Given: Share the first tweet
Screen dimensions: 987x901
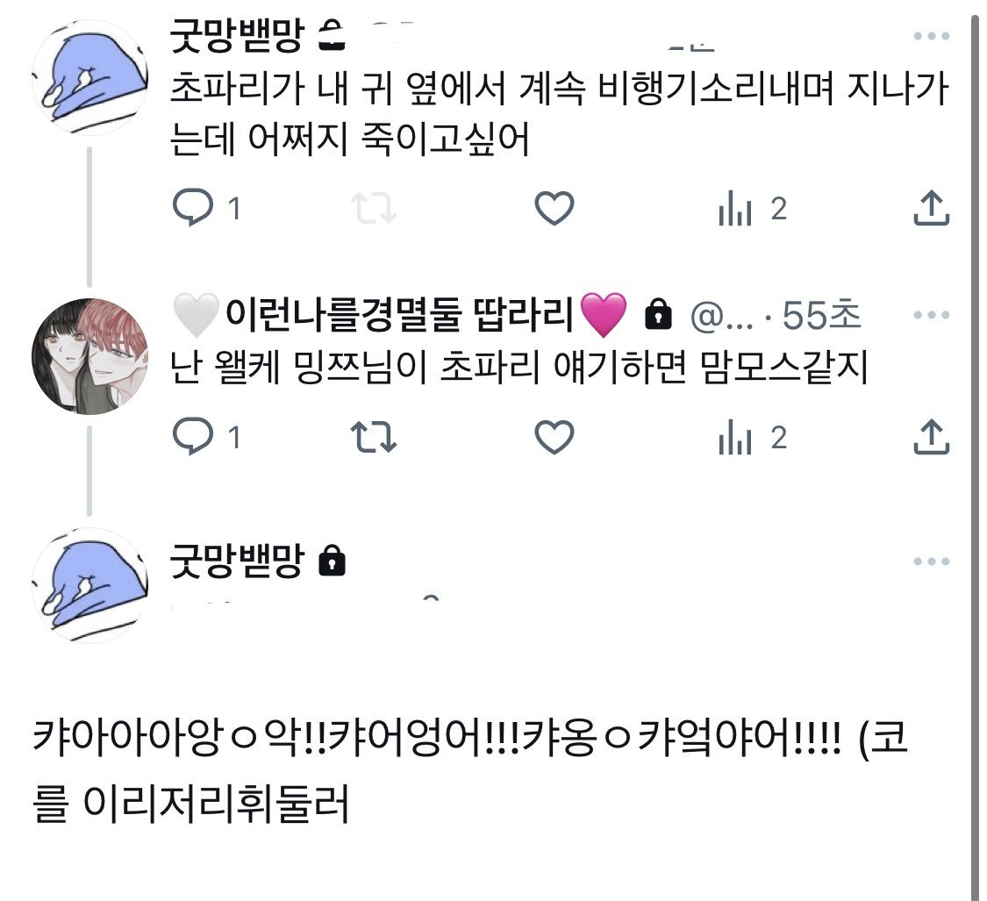Looking at the screenshot, I should click(x=931, y=208).
